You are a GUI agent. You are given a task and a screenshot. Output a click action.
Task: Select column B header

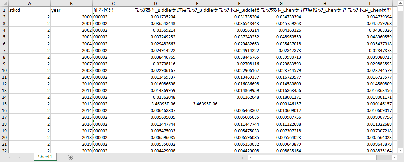(71, 3)
